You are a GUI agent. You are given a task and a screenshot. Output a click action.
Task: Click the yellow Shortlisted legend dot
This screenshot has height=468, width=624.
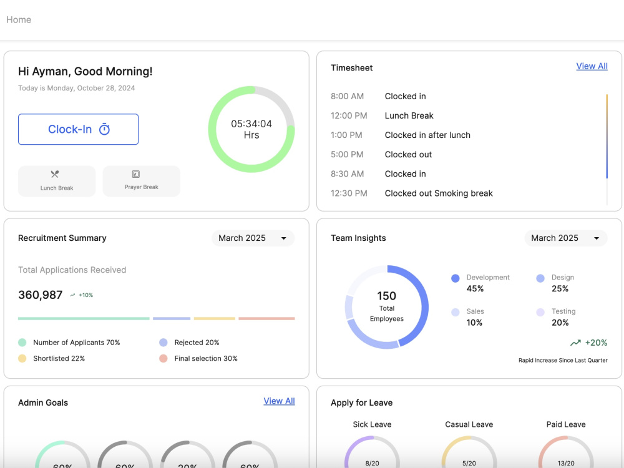(22, 359)
